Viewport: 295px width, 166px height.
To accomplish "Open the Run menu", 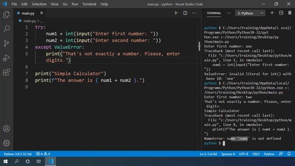I will point(75,4).
